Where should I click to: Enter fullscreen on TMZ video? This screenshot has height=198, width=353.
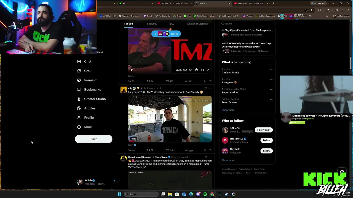point(208,70)
